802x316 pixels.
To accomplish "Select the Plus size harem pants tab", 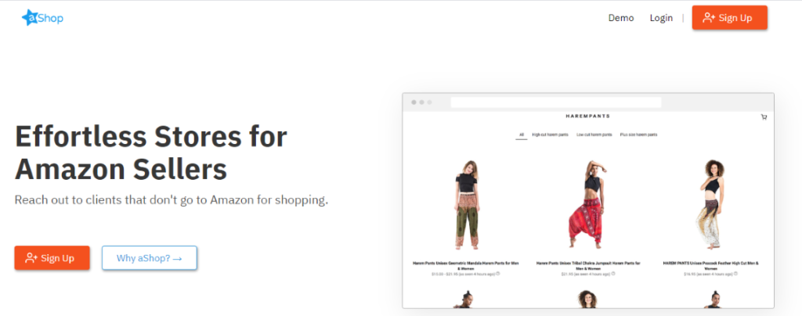I will pyautogui.click(x=638, y=135).
